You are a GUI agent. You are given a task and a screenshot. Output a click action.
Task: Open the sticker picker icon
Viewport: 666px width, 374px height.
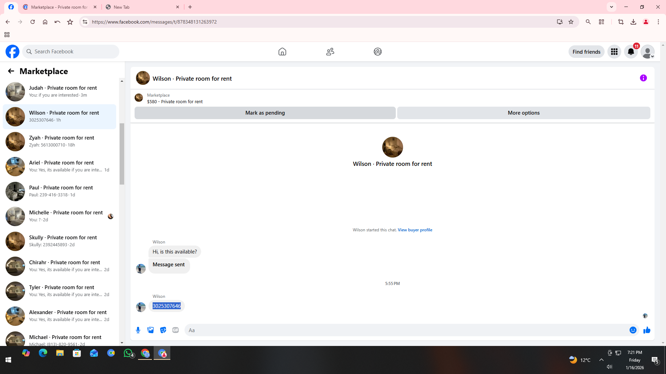tap(163, 330)
